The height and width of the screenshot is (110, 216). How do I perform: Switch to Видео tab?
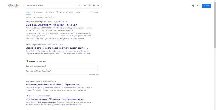tap(70, 12)
